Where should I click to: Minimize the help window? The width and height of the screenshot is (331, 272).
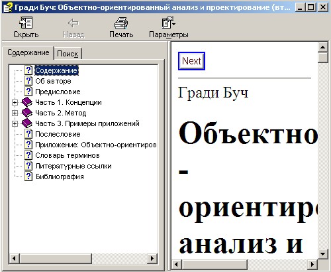click(300, 7)
